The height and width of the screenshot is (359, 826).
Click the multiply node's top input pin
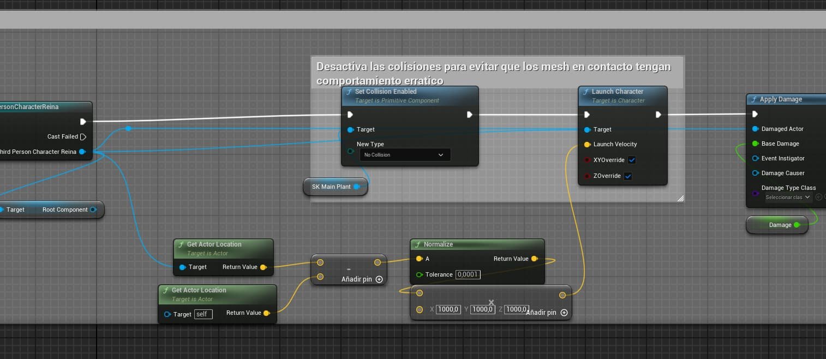[x=419, y=293]
